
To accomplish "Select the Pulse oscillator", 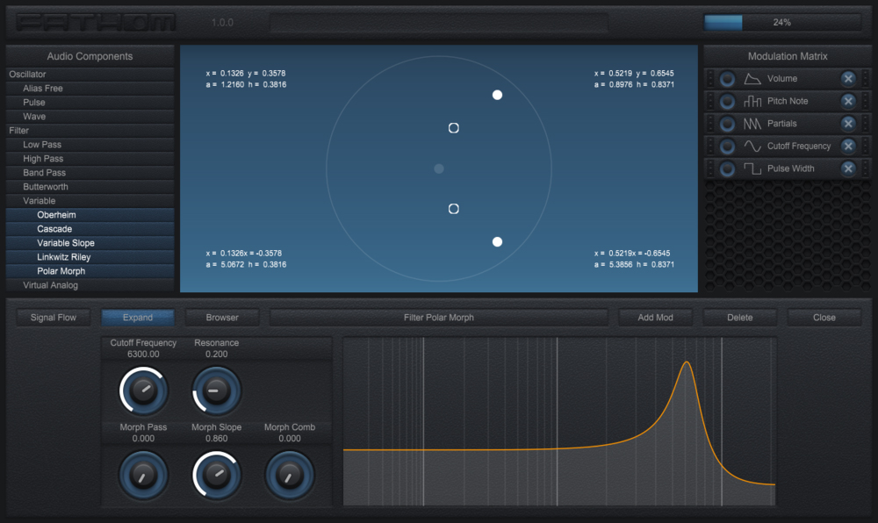I will click(90, 103).
